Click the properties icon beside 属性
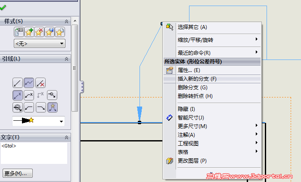 (170, 70)
